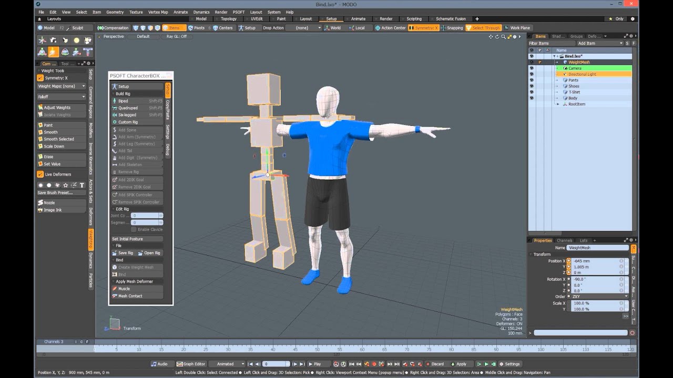The height and width of the screenshot is (378, 673).
Task: Open the Vertex Map menu
Action: pyautogui.click(x=158, y=12)
